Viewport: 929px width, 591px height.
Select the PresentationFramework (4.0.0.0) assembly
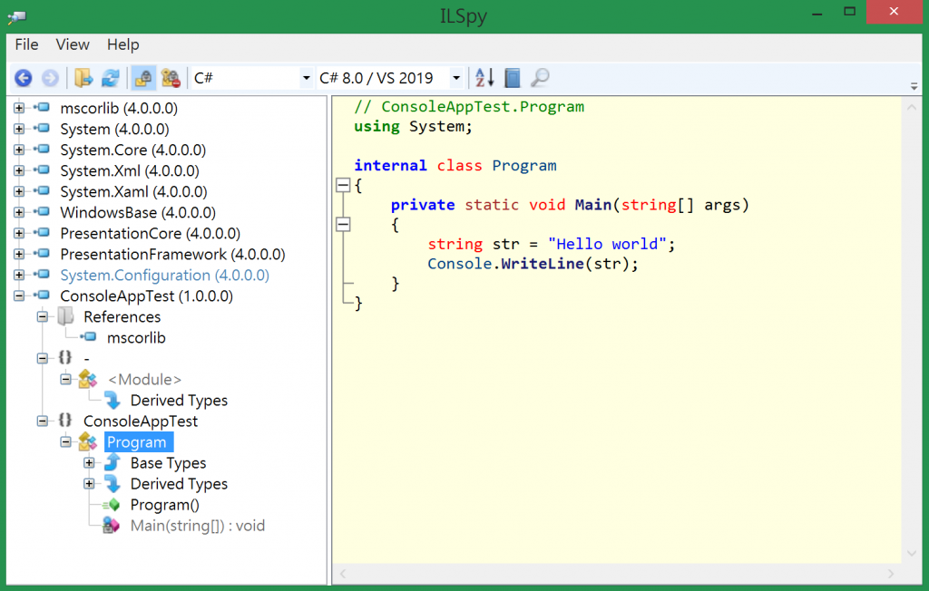click(172, 254)
